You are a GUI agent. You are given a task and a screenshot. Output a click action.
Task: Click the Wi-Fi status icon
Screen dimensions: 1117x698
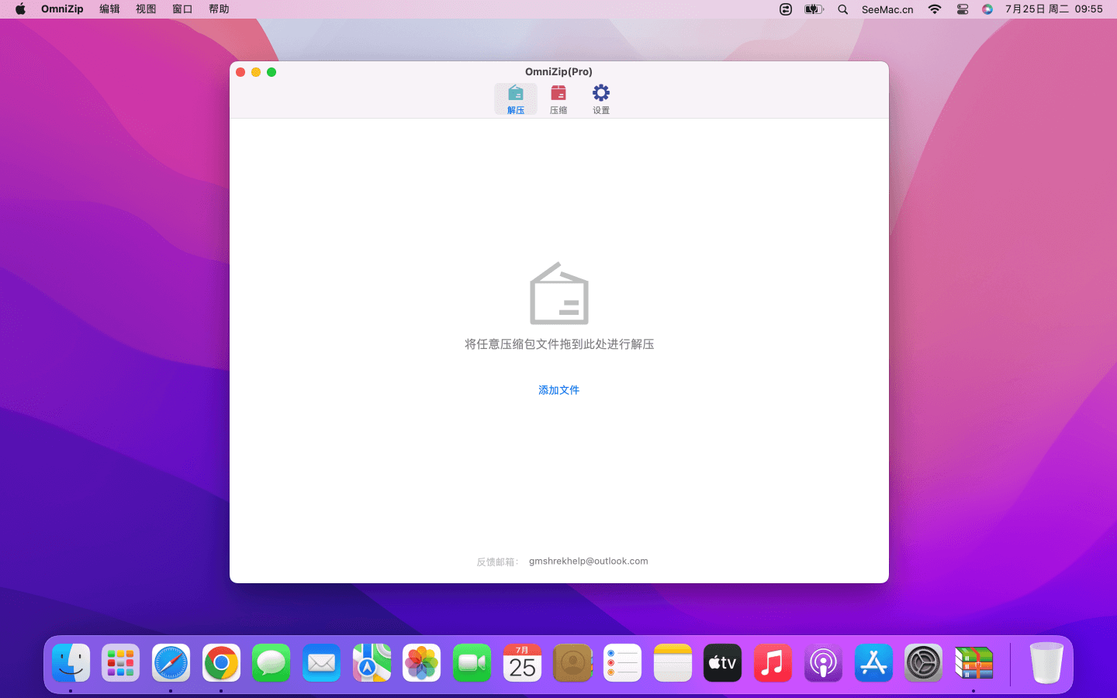click(x=935, y=9)
